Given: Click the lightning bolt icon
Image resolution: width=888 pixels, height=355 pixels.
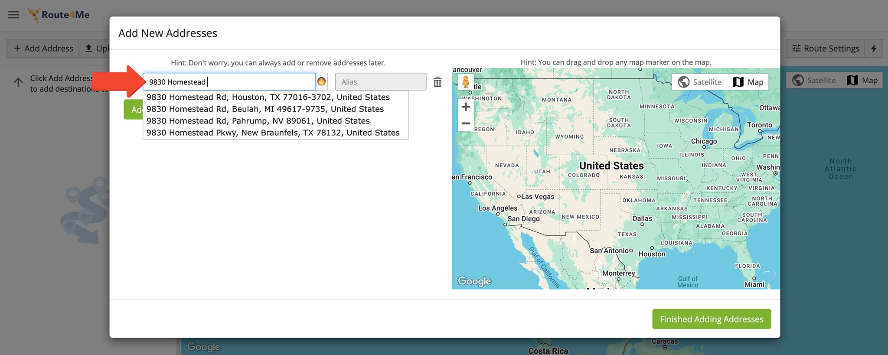Looking at the screenshot, I should pos(874,49).
